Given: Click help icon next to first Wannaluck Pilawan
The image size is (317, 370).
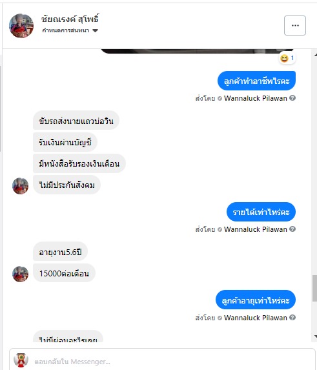Looking at the screenshot, I should pyautogui.click(x=292, y=98).
